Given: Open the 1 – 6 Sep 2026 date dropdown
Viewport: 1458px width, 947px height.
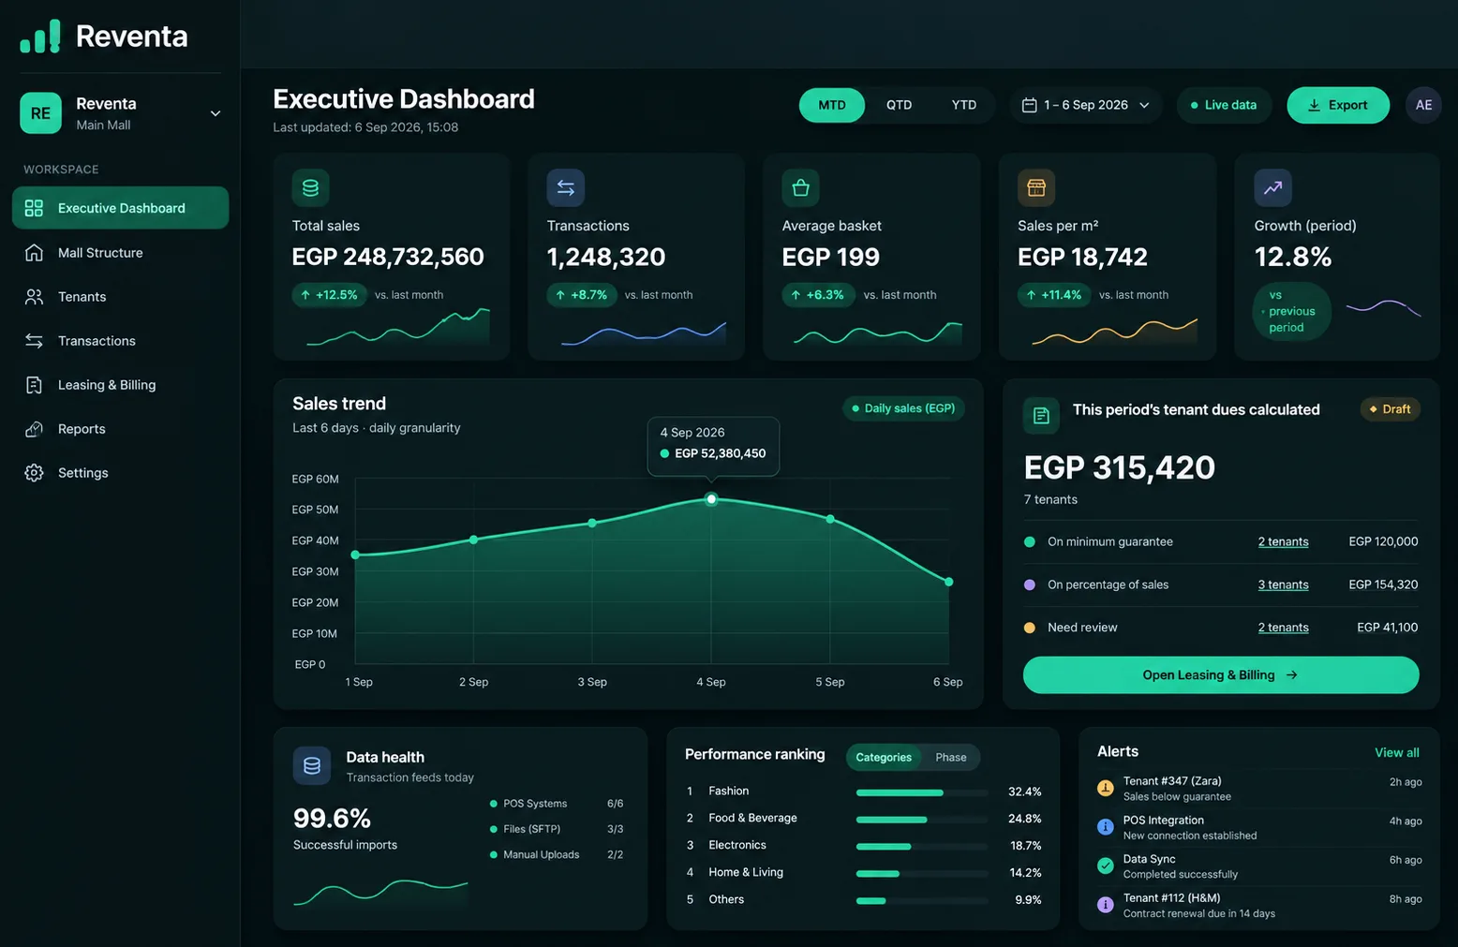Looking at the screenshot, I should (1086, 105).
